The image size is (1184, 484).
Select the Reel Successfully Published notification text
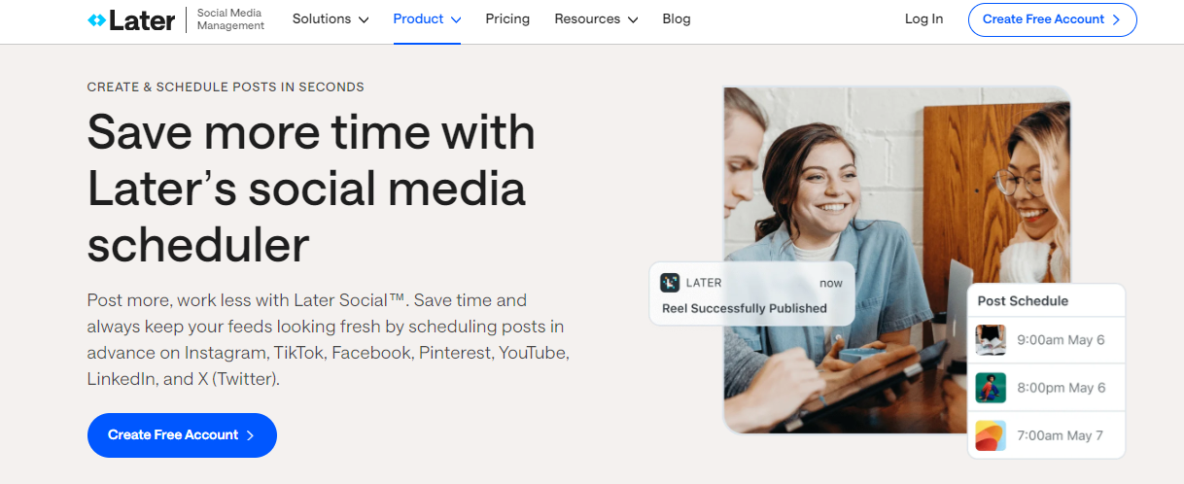pos(745,308)
